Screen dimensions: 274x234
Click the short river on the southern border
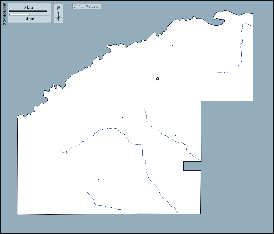point(105,206)
